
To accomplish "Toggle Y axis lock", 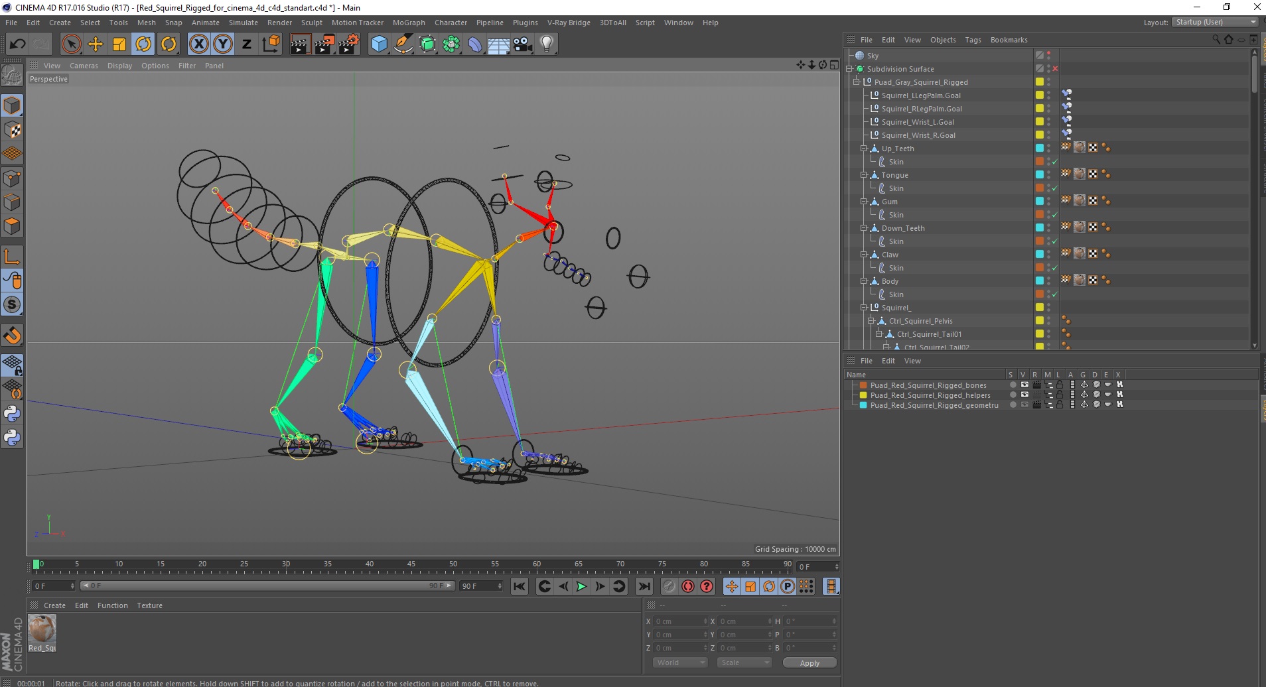I will pyautogui.click(x=222, y=44).
